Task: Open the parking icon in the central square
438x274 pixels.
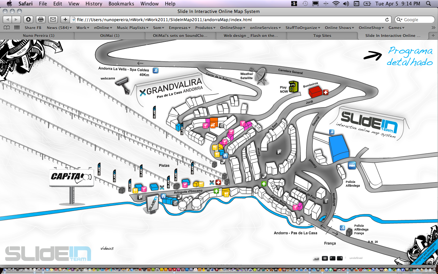Action: [279, 152]
